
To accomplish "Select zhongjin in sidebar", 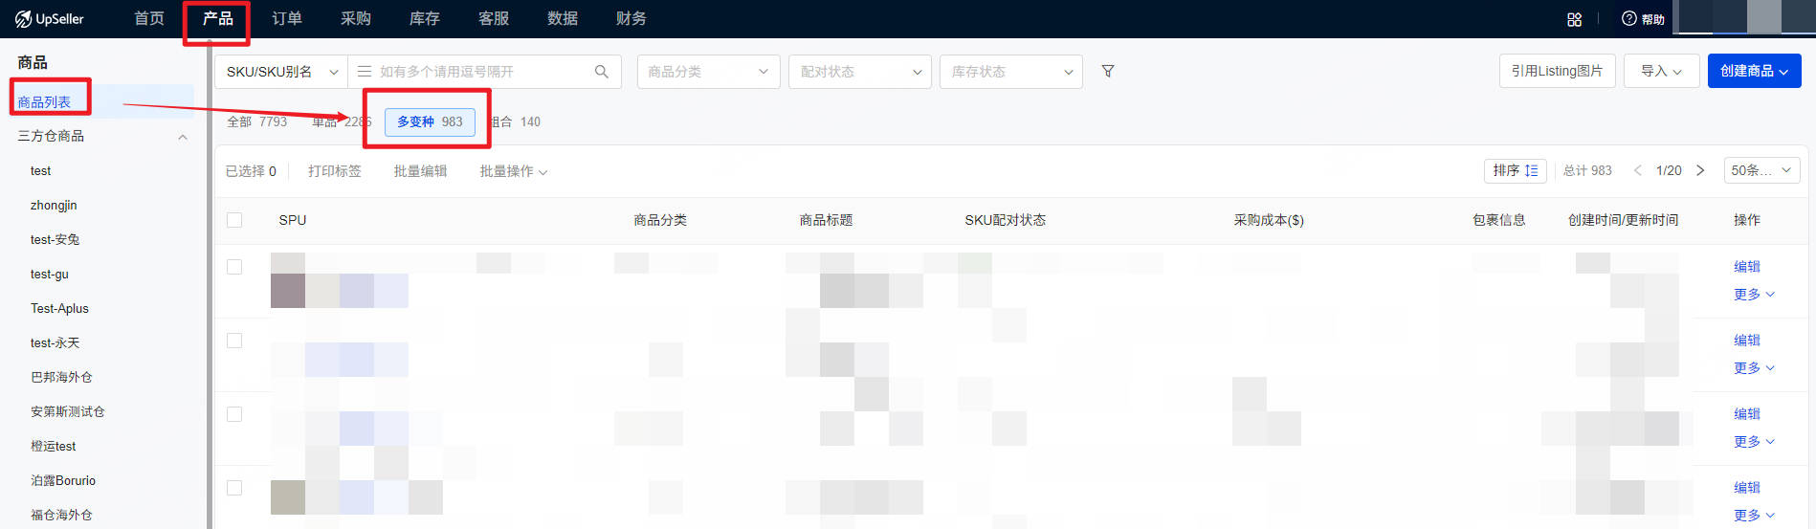I will [54, 206].
